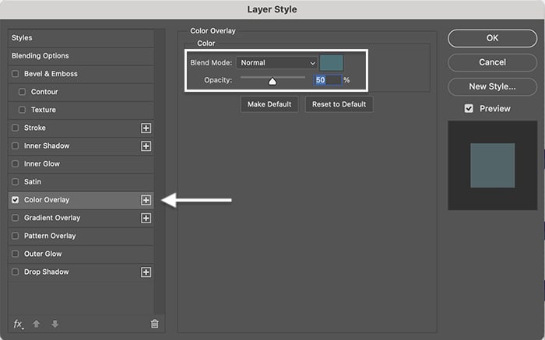Click the style preview thumbnail
Image resolution: width=545 pixels, height=340 pixels.
click(493, 165)
